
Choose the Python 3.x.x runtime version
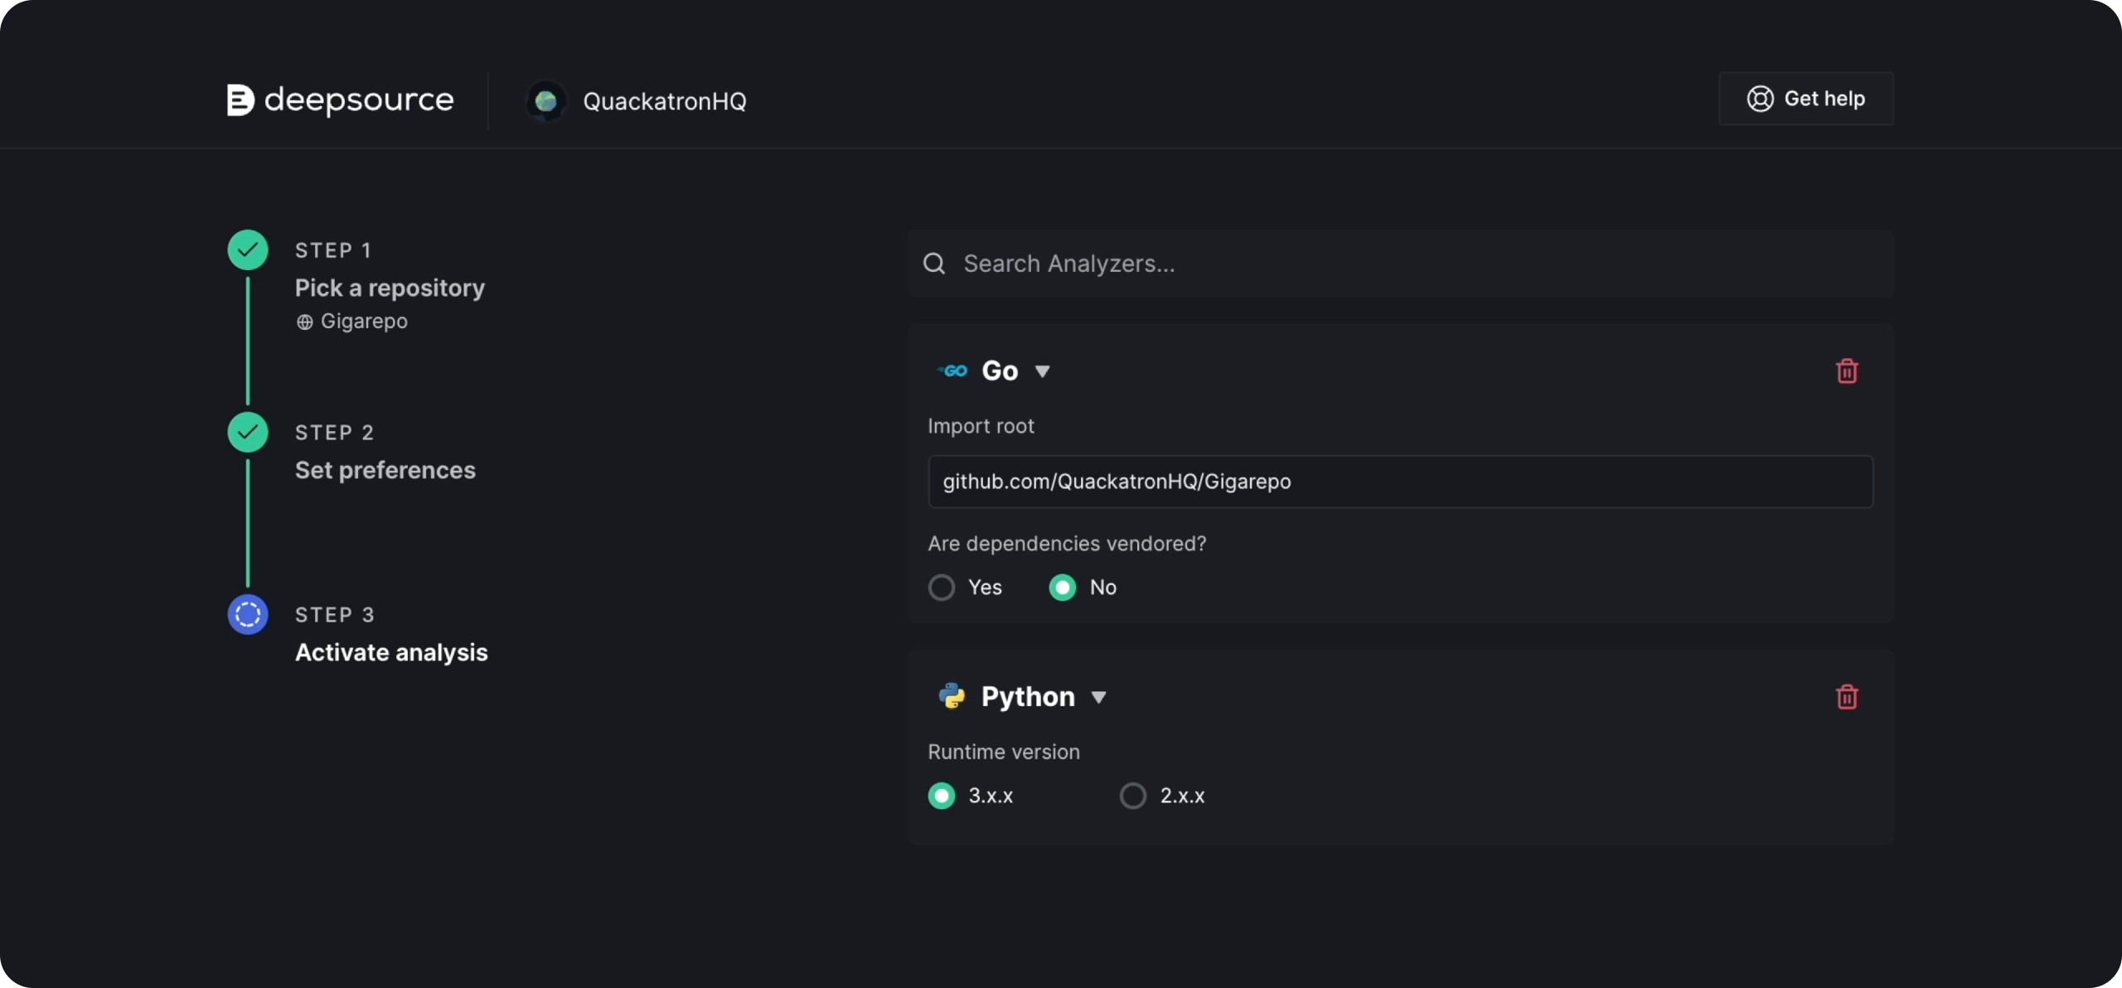click(942, 795)
